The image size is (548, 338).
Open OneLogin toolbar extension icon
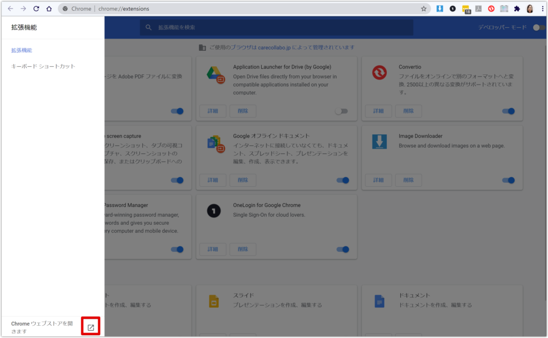(x=453, y=9)
